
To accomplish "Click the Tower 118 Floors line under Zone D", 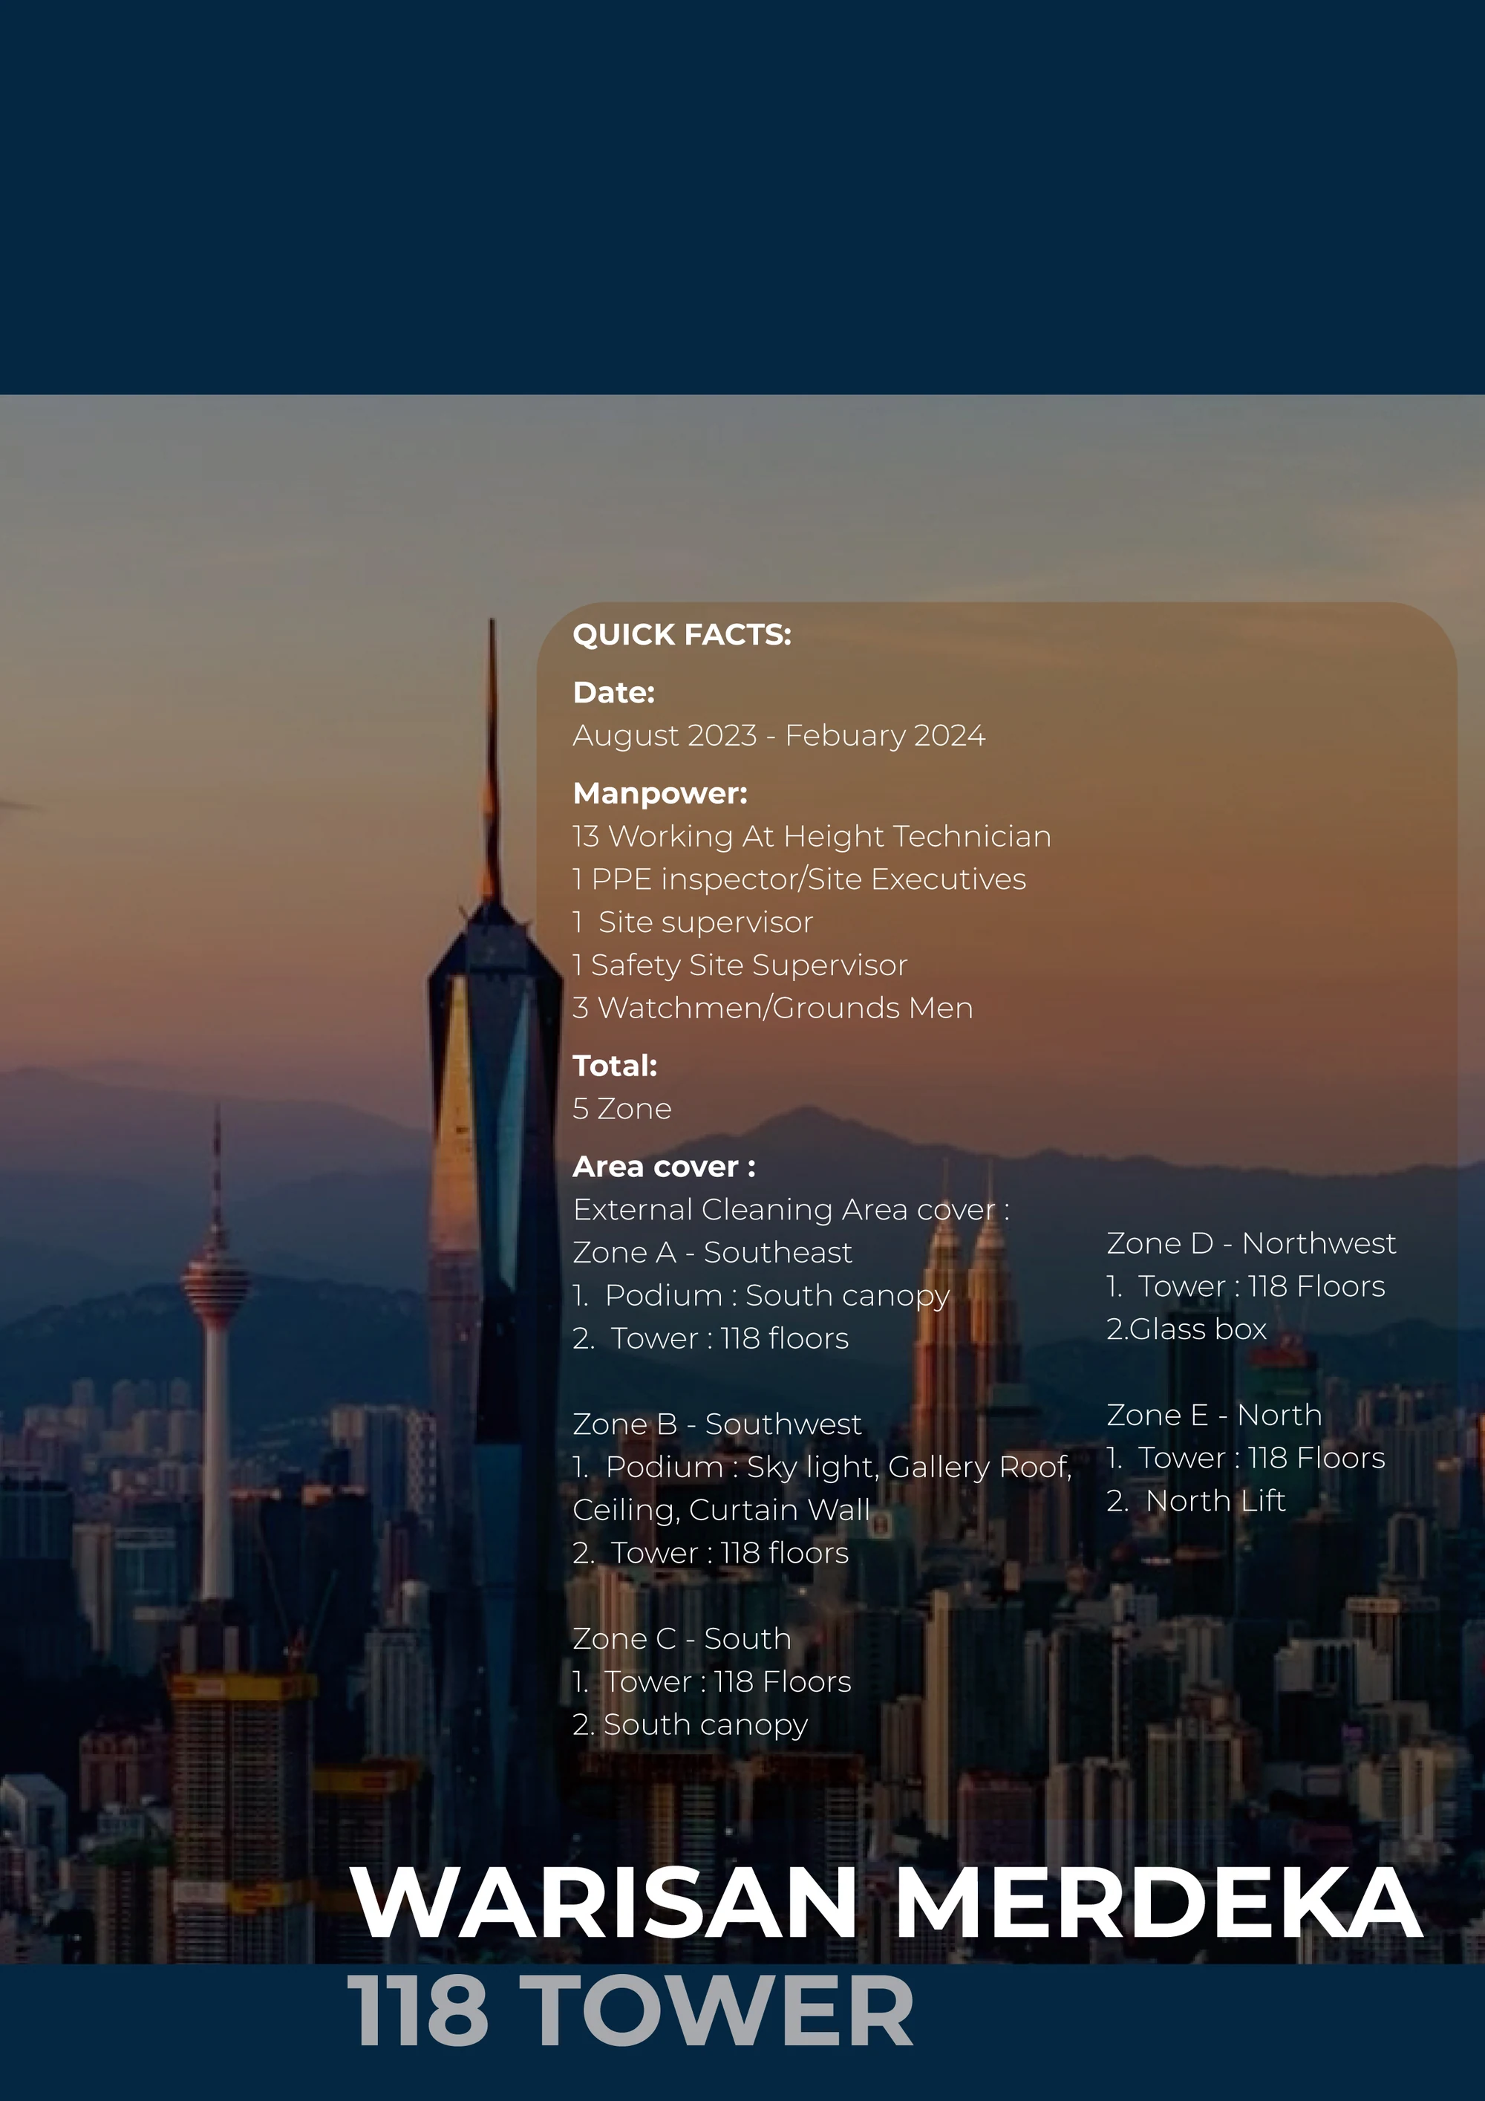I will (x=1246, y=1286).
